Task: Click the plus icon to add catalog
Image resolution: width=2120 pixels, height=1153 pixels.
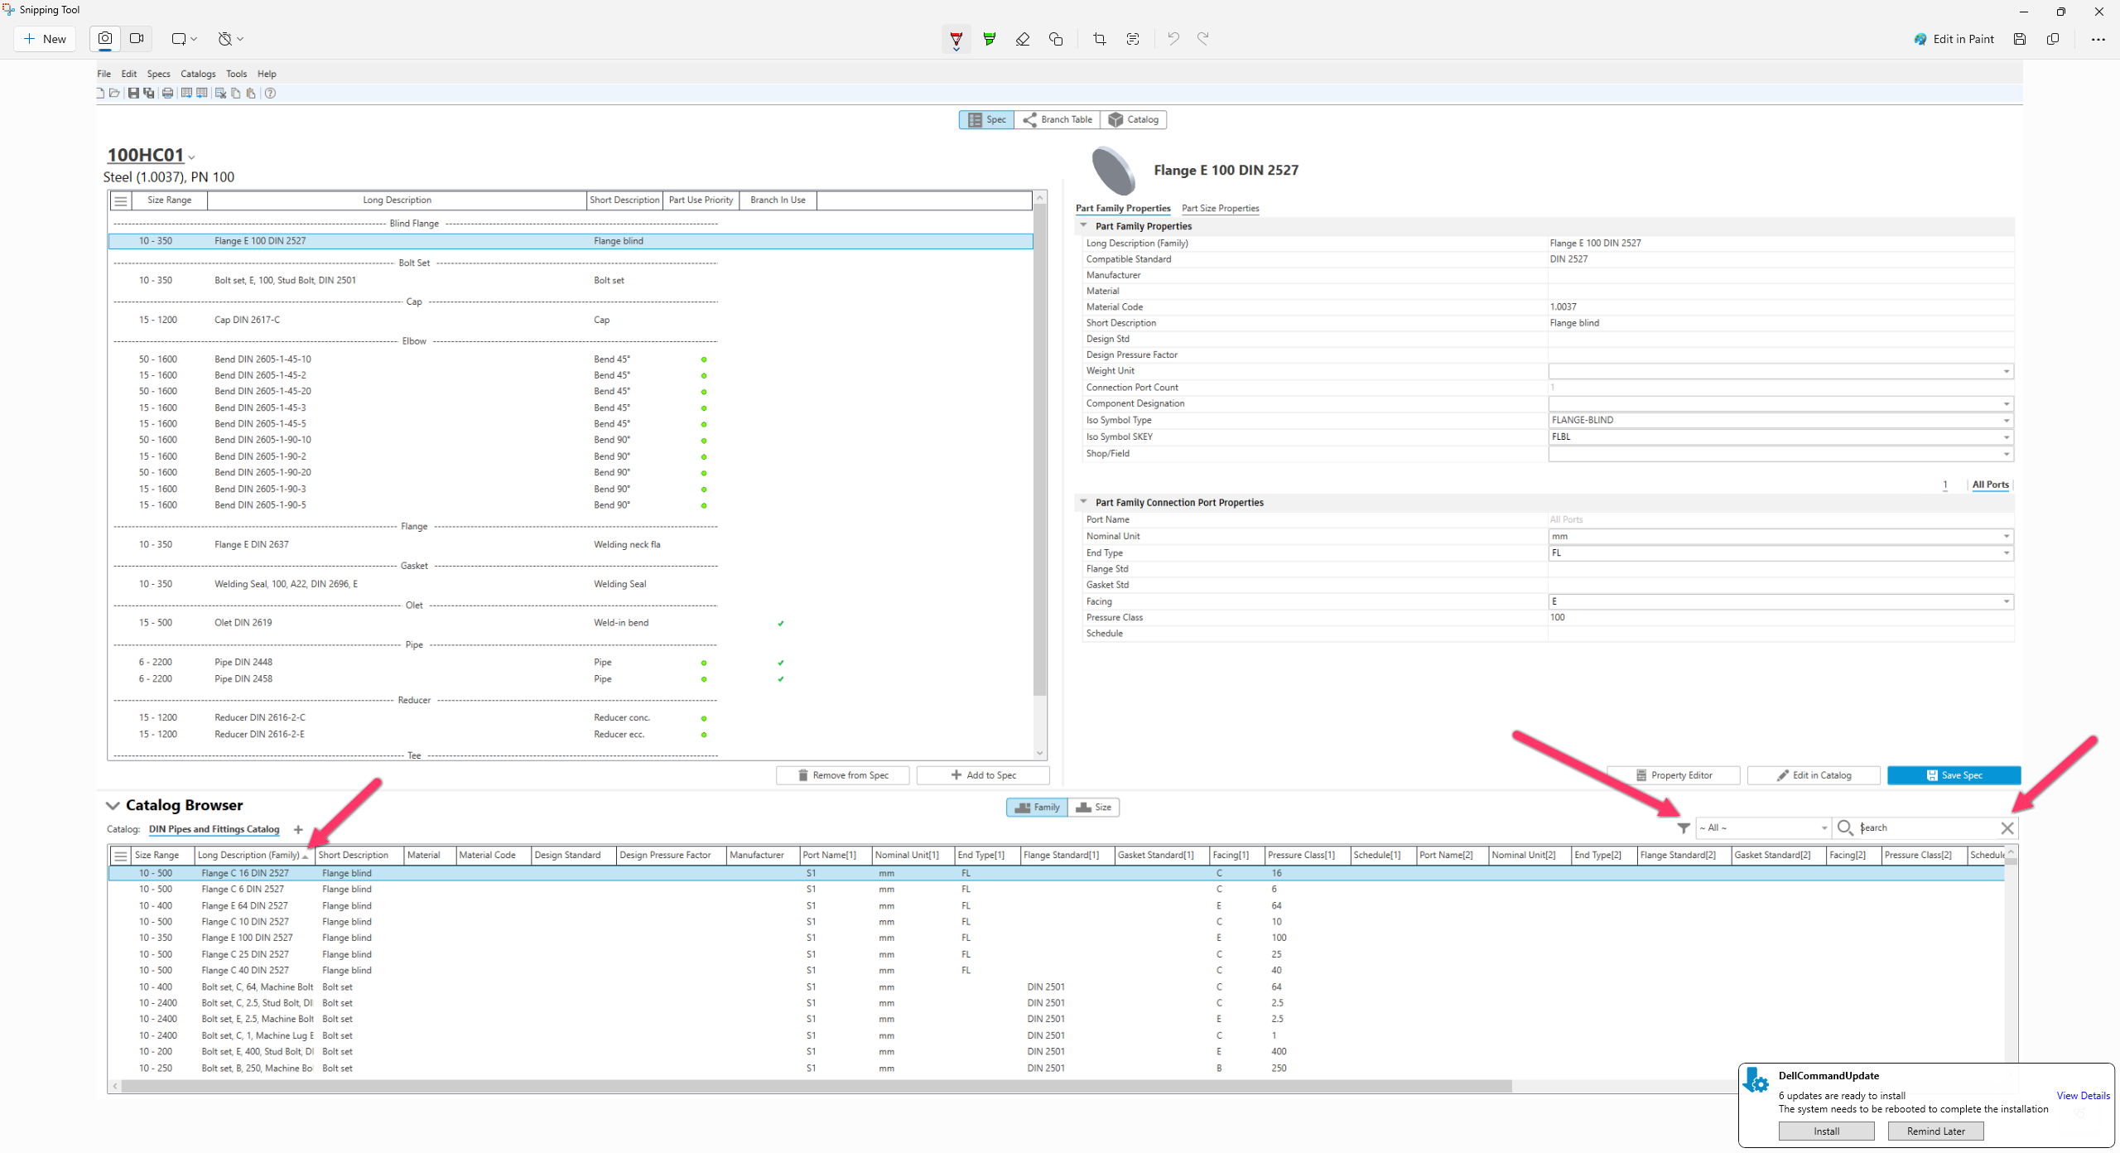Action: point(298,829)
